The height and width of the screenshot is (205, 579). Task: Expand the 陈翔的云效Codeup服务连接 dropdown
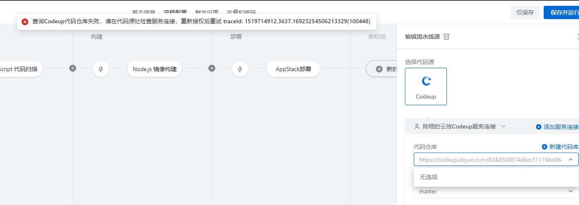[503, 126]
